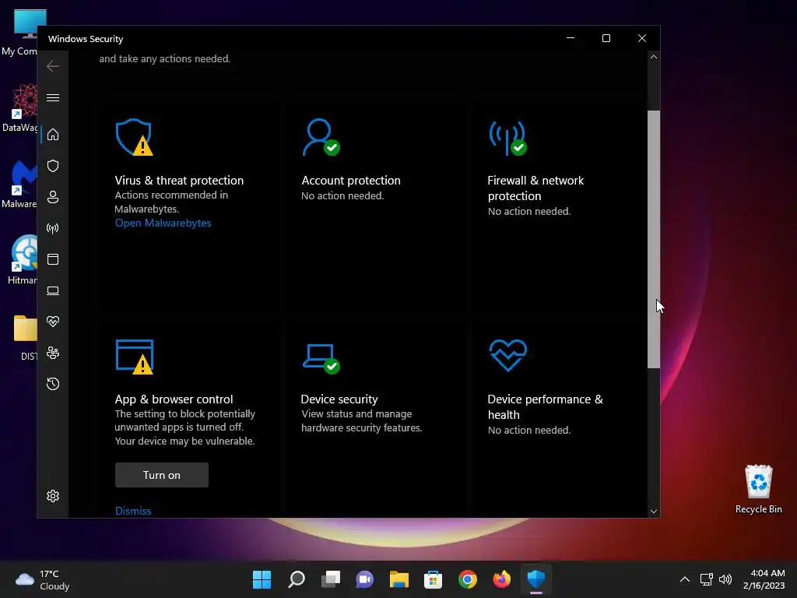Open the weather widget showing 17°C Cloudy
The width and height of the screenshot is (797, 598).
(43, 579)
